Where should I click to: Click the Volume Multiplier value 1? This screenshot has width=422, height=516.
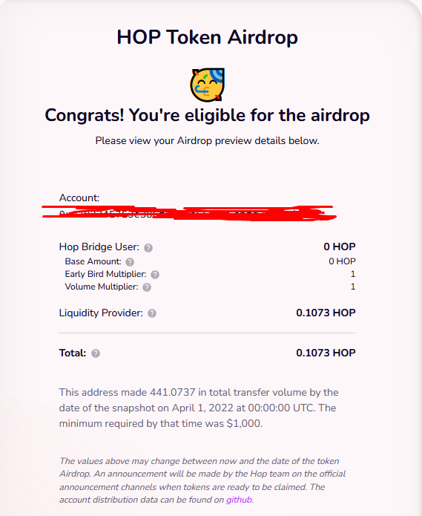click(x=353, y=287)
